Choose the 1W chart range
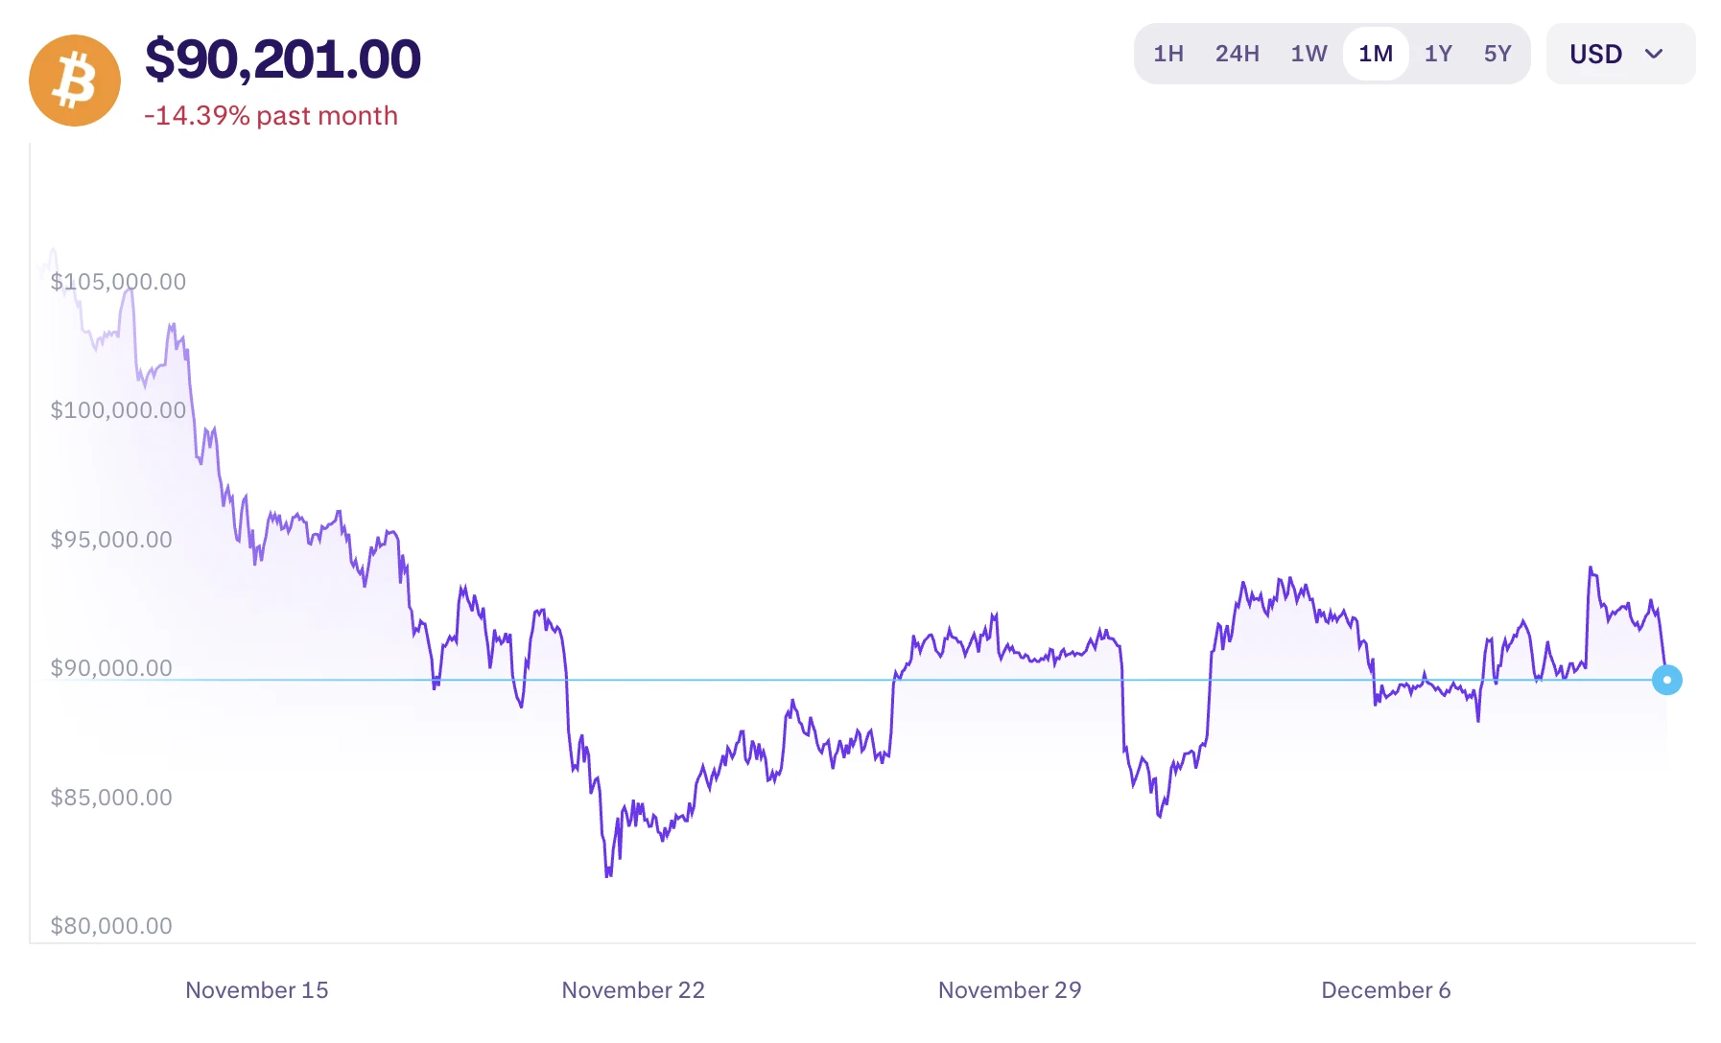This screenshot has width=1721, height=1043. click(x=1308, y=54)
